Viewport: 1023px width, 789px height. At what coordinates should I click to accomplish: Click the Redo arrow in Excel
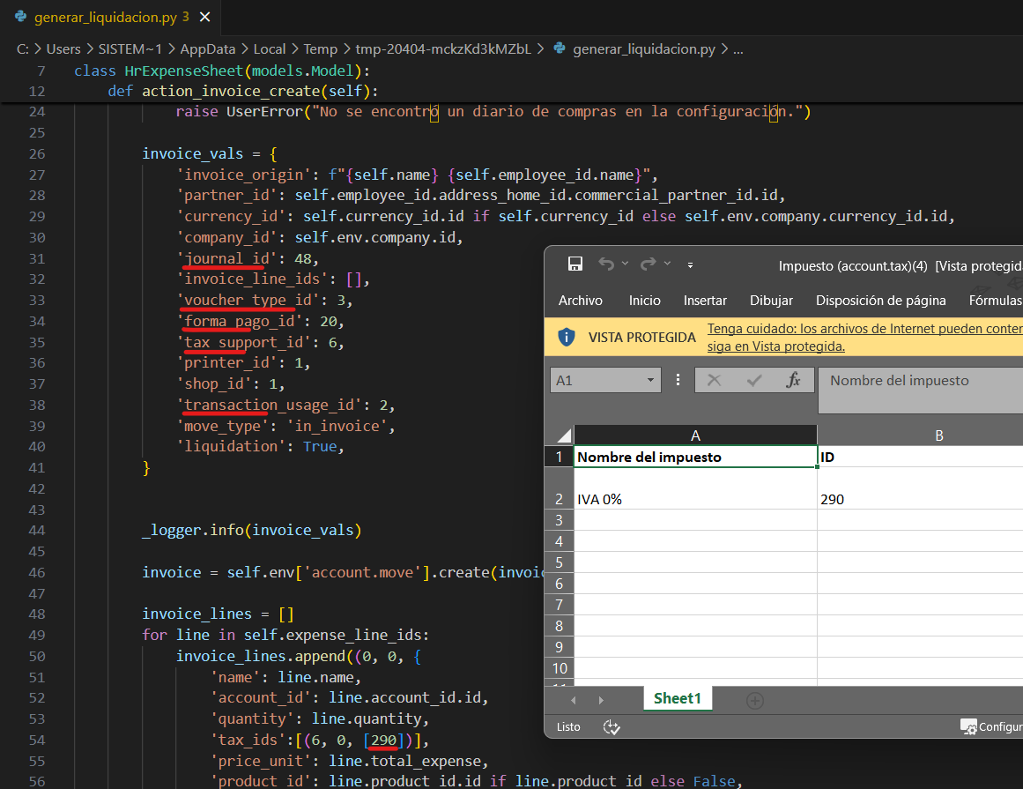648,264
